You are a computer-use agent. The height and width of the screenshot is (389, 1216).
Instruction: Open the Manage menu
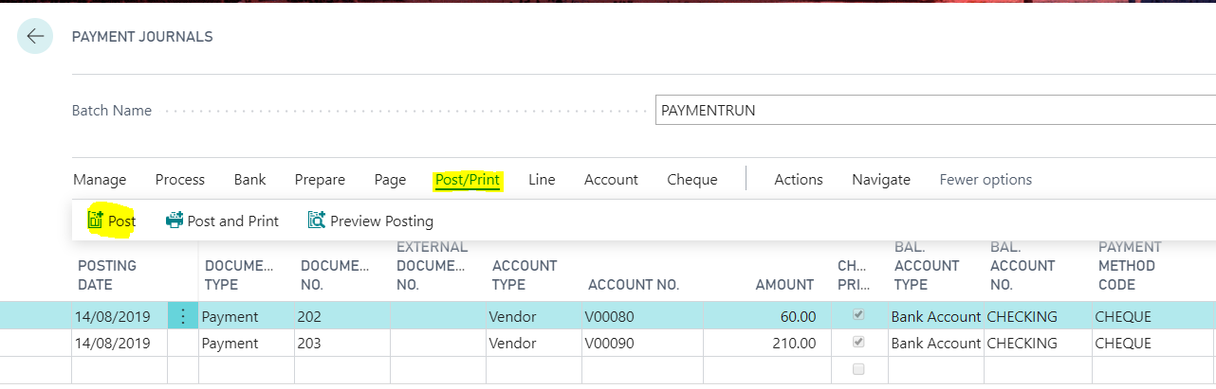click(100, 180)
